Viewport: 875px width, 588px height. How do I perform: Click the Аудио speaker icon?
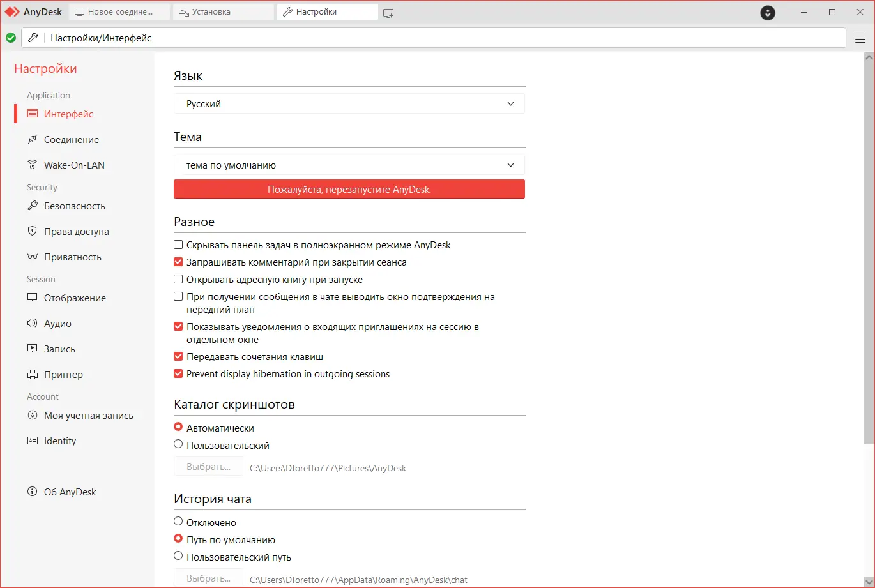pos(33,324)
